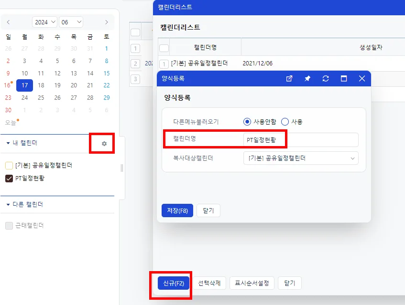Go to previous month arrow
The height and width of the screenshot is (305, 405).
click(x=8, y=22)
